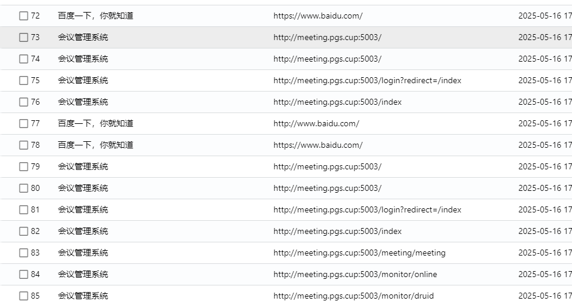Select the 2025-05-16 timestamp in row 80
Screen dimensions: 572x304
(545, 188)
